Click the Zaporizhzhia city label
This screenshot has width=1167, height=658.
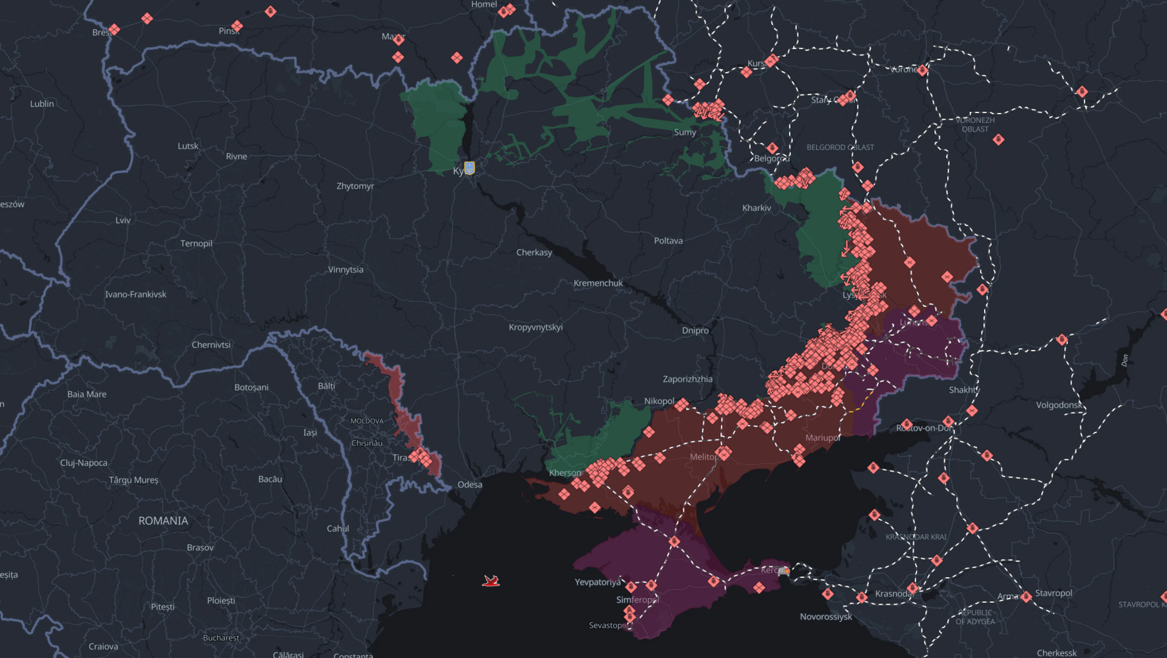(x=687, y=379)
